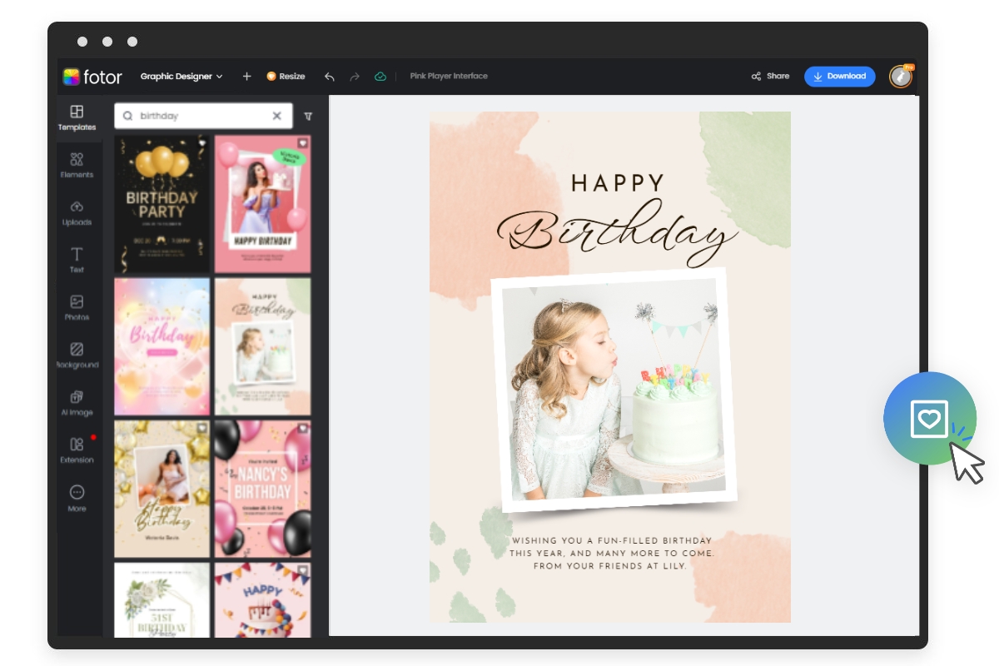This screenshot has height=666, width=999.
Task: Expand the More sidebar menu
Action: [x=78, y=497]
